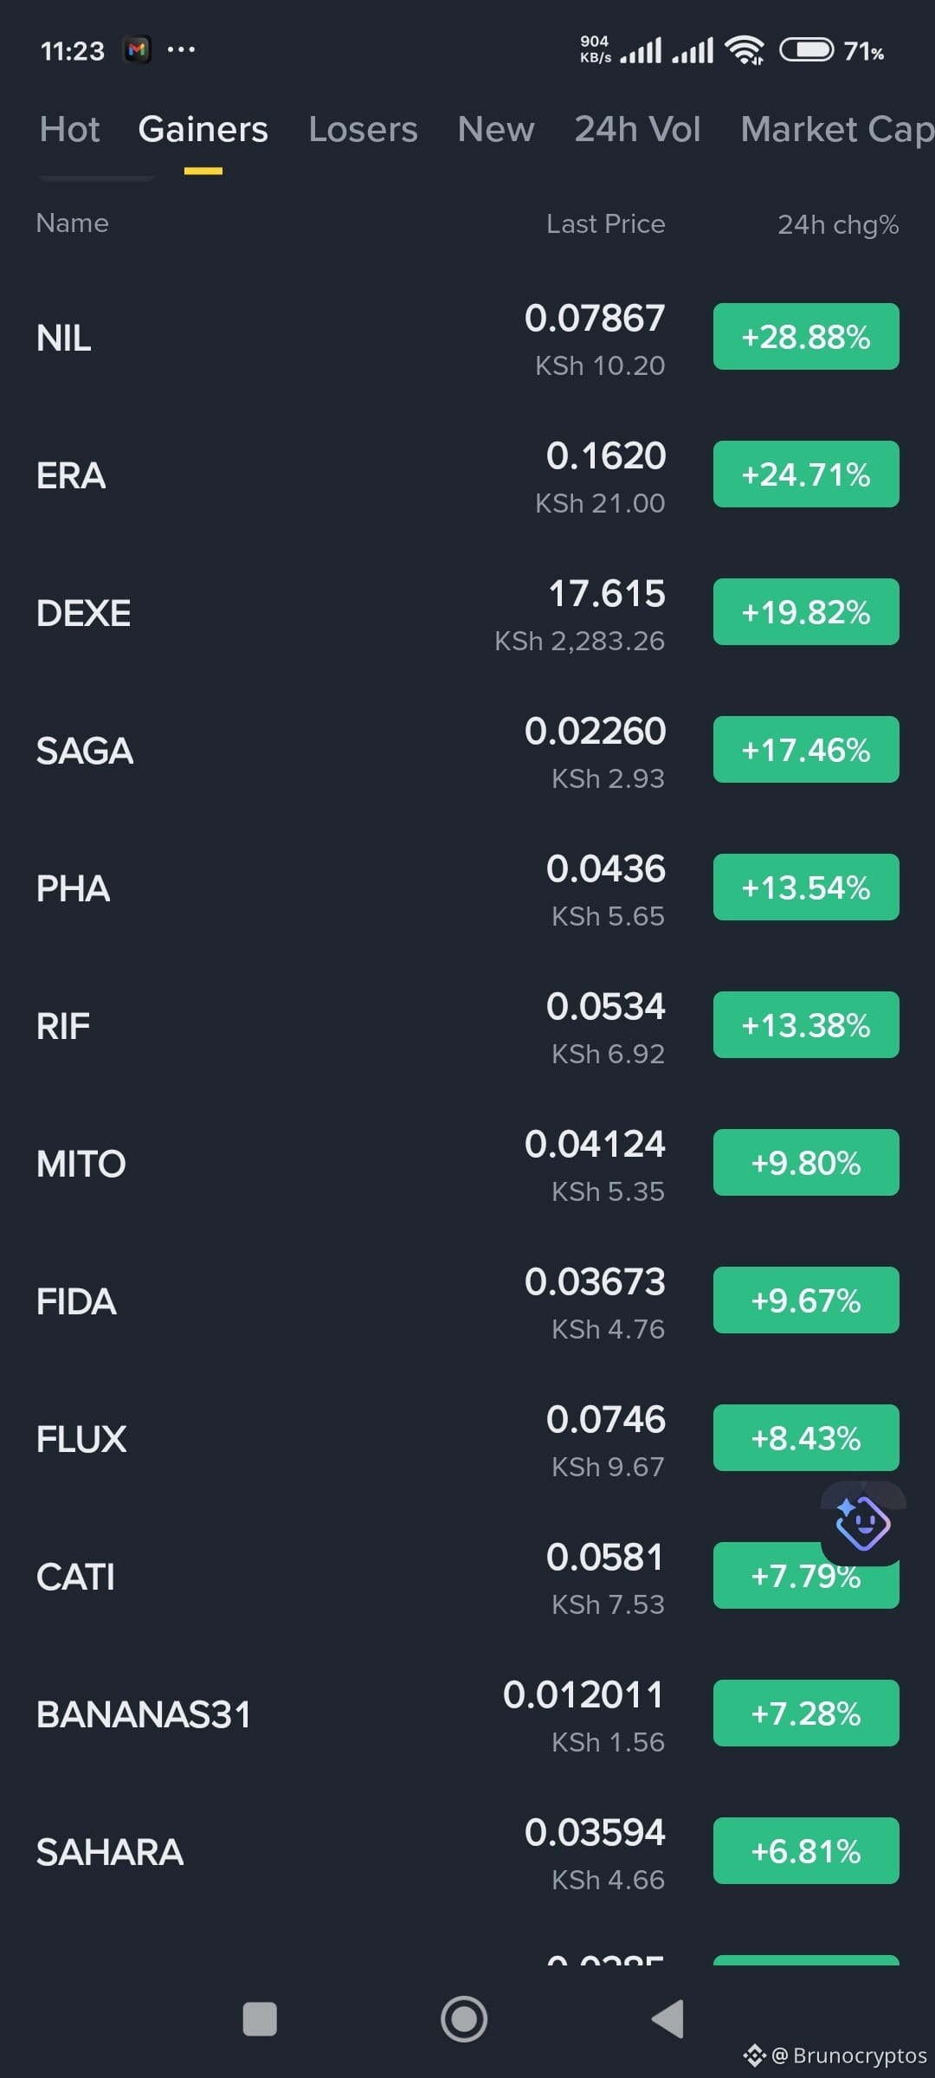
Task: Sort by 24h chg% column header
Action: tap(838, 224)
